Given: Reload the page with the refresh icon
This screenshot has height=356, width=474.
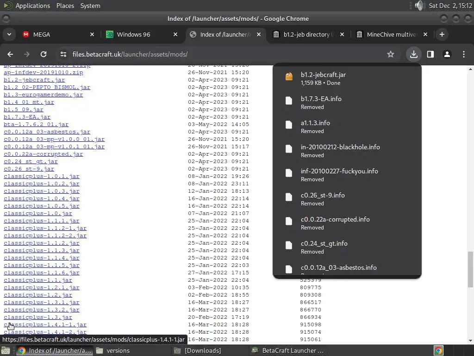Looking at the screenshot, I should [x=44, y=54].
